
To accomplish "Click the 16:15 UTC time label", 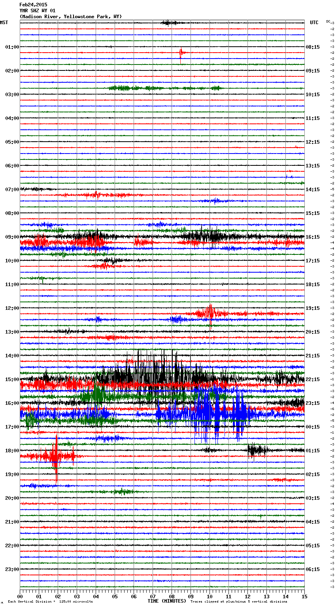I will 313,237.
